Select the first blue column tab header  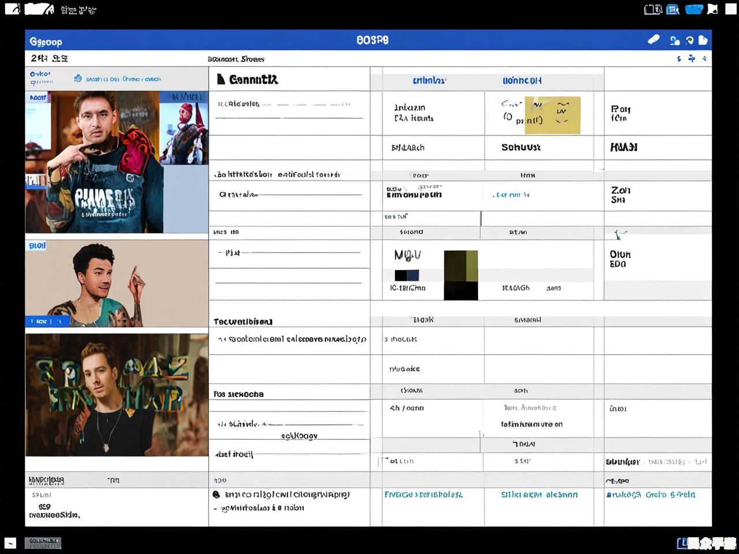coord(428,81)
